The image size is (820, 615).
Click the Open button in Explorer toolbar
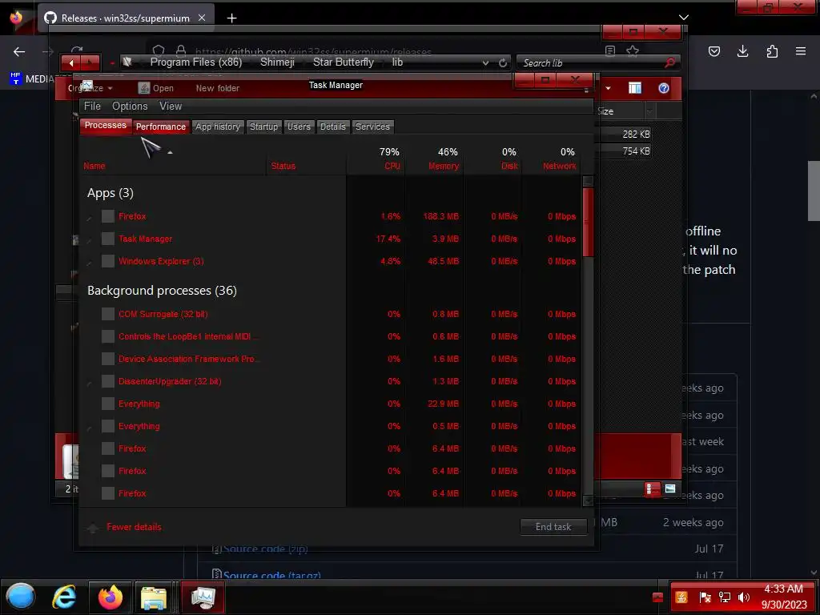pyautogui.click(x=156, y=88)
